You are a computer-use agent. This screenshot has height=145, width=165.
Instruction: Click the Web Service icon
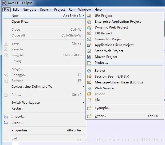(x=89, y=88)
